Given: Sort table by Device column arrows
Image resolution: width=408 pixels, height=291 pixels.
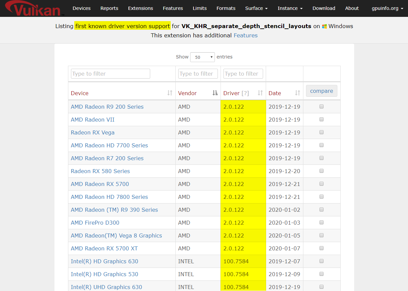Looking at the screenshot, I should (x=170, y=93).
